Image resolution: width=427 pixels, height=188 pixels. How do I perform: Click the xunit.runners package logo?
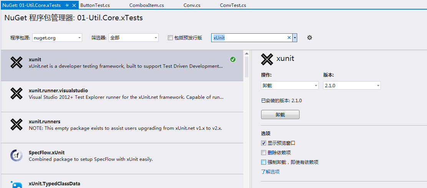tap(17, 124)
